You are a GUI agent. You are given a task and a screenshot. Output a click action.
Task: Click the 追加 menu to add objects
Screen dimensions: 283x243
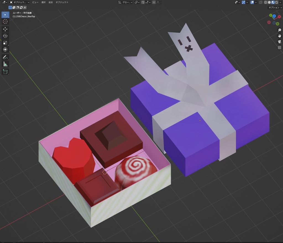tap(51, 2)
